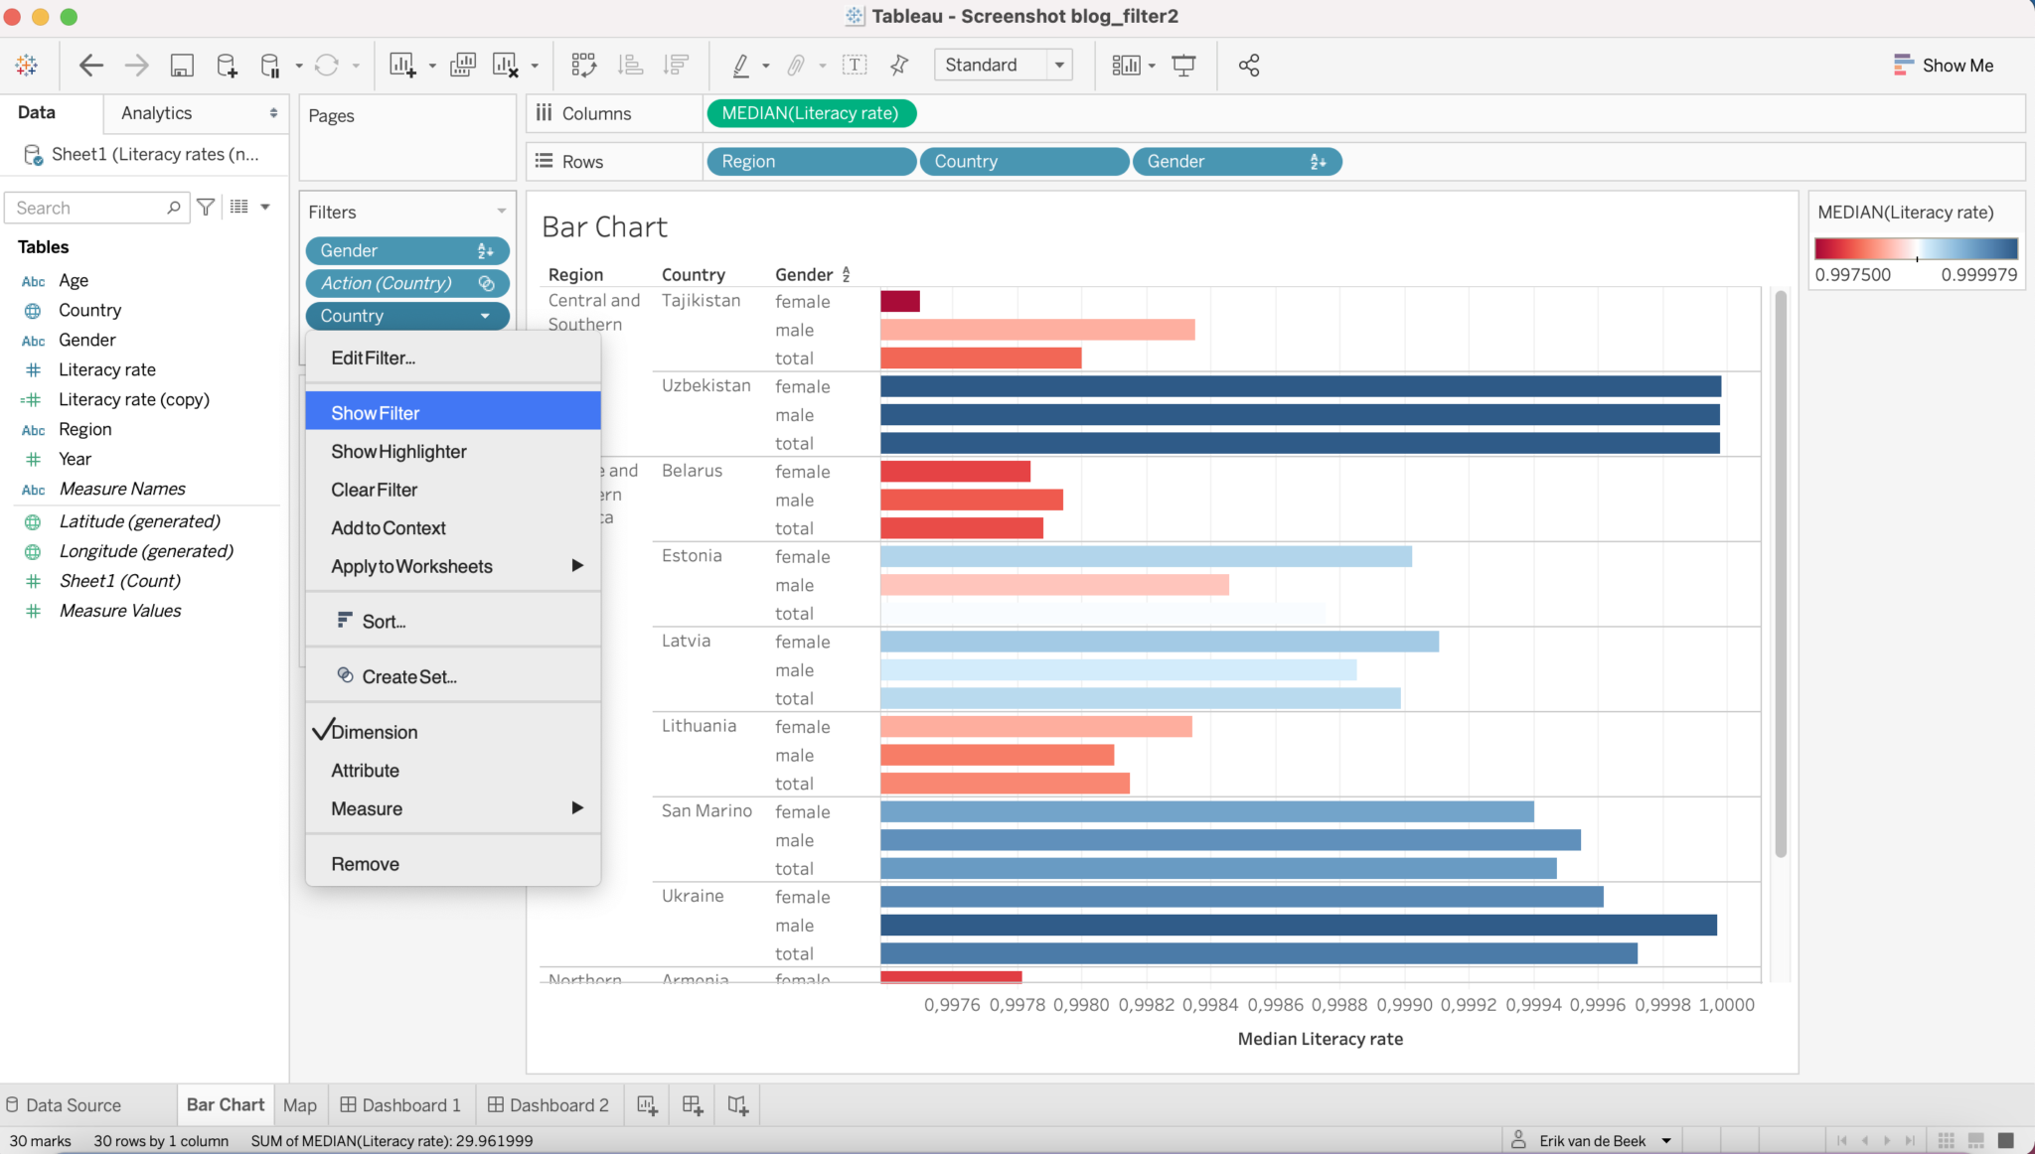Toggle mark labels with the T icon
2035x1154 pixels.
point(856,65)
